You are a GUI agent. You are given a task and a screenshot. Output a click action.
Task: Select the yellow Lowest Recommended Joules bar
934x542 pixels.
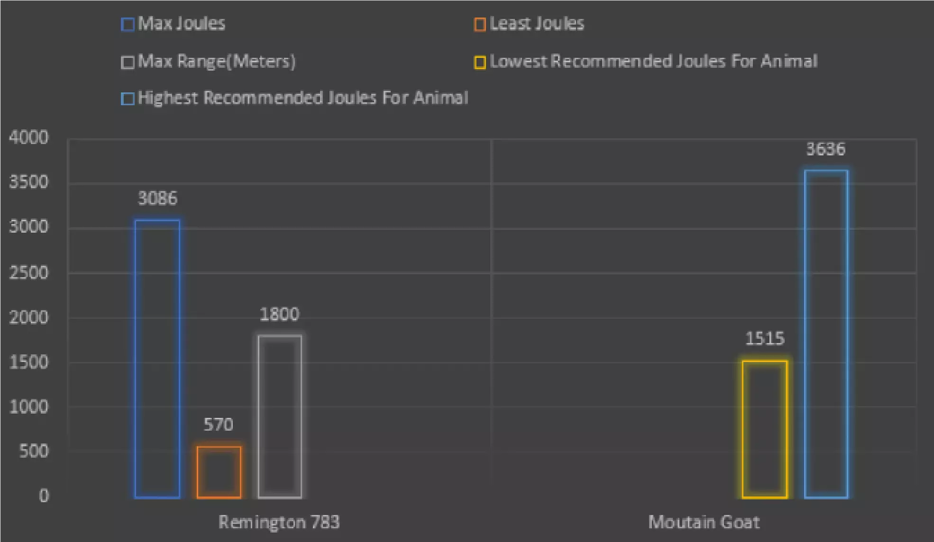[x=764, y=429]
